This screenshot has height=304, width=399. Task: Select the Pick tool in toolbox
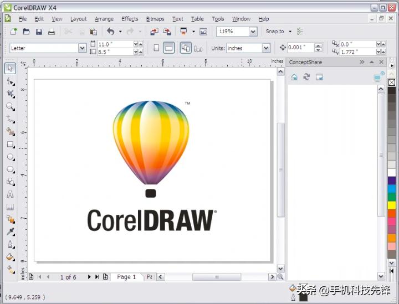click(x=10, y=68)
